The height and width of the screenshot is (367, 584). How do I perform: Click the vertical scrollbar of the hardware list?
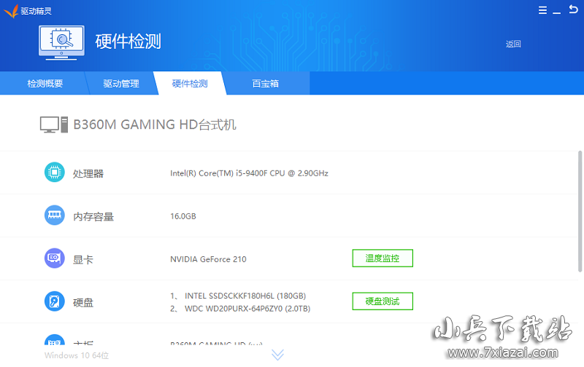(x=580, y=211)
